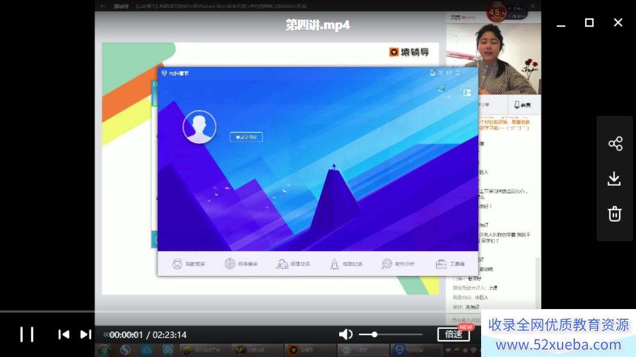Switch to the fan-icon taskbar item
The width and height of the screenshot is (636, 357).
coord(363,350)
